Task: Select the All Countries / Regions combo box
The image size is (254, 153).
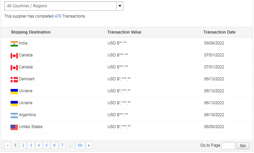Action: pos(64,6)
